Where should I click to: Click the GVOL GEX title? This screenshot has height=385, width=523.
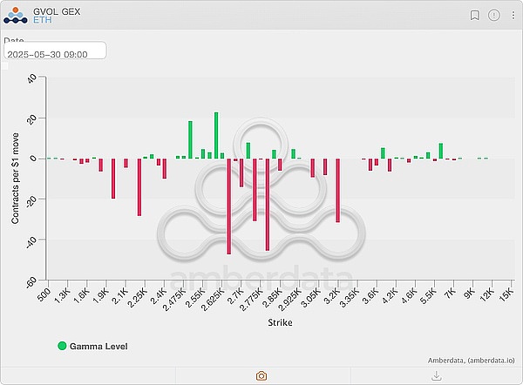coord(54,10)
